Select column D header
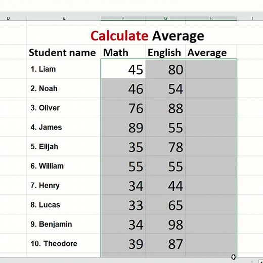 (x=13, y=18)
